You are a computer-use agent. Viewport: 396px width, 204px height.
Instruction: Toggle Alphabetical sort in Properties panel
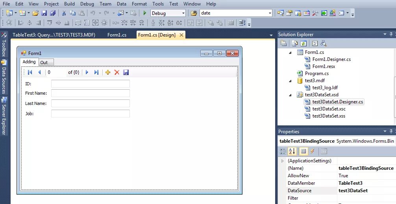point(292,151)
